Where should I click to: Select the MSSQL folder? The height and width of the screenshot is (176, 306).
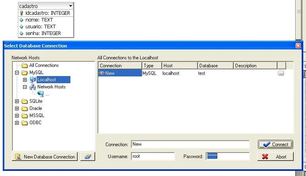point(37,115)
